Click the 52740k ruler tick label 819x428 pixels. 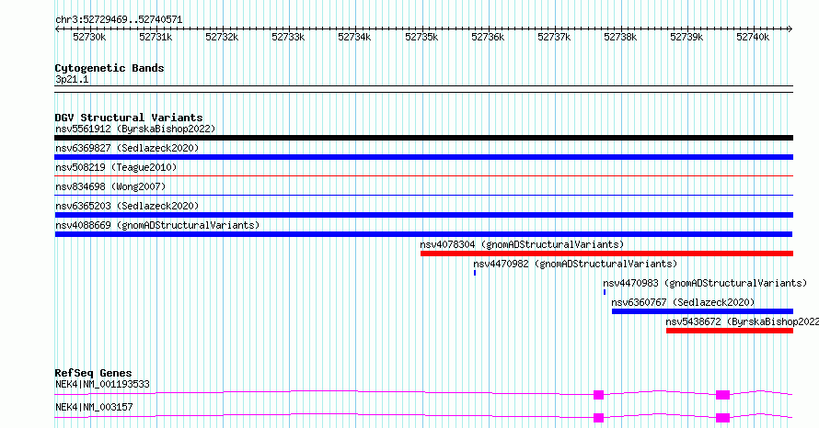point(753,37)
